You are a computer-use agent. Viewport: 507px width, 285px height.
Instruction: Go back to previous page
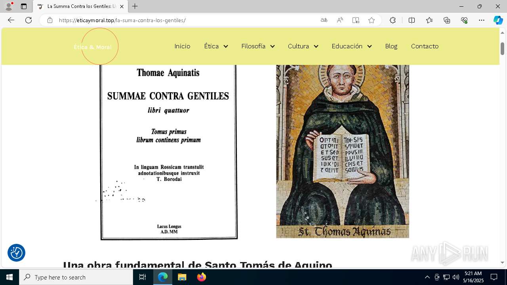pyautogui.click(x=11, y=20)
